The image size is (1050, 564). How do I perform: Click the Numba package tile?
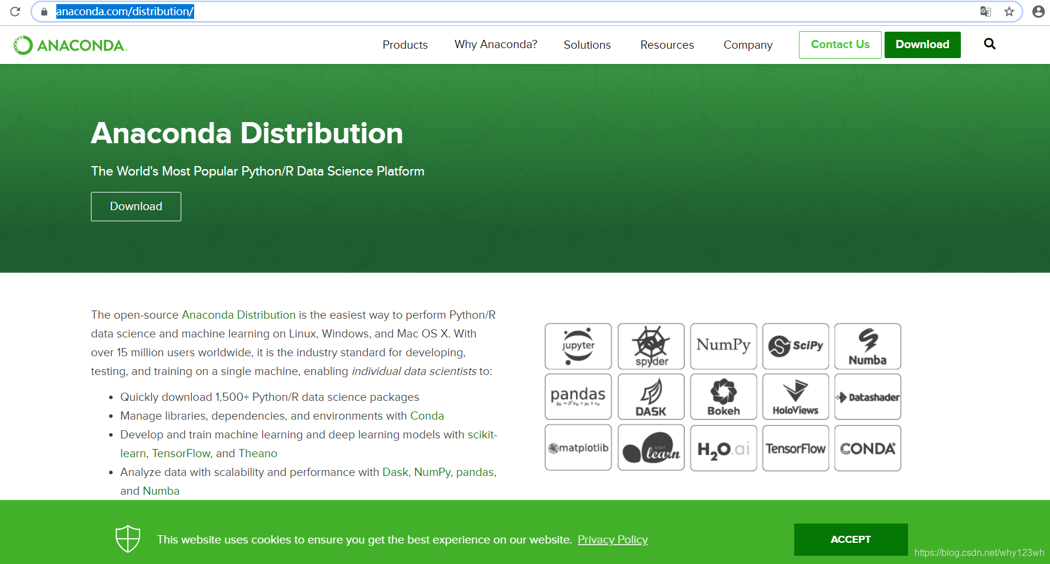tap(868, 346)
